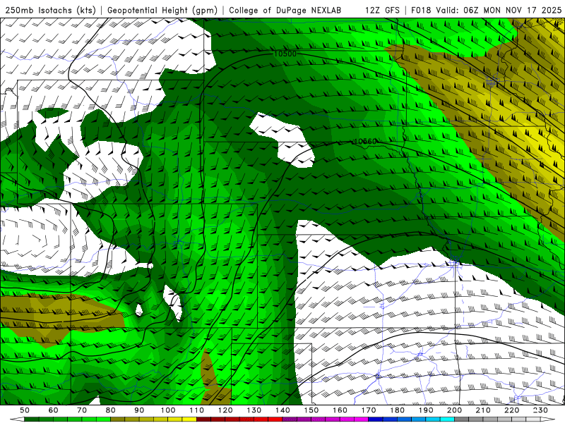The image size is (565, 423).
Task: Click the 10560 height contour label
Action: pos(365,142)
